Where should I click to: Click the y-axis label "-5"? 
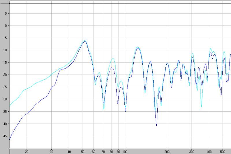pyautogui.click(x=5, y=38)
